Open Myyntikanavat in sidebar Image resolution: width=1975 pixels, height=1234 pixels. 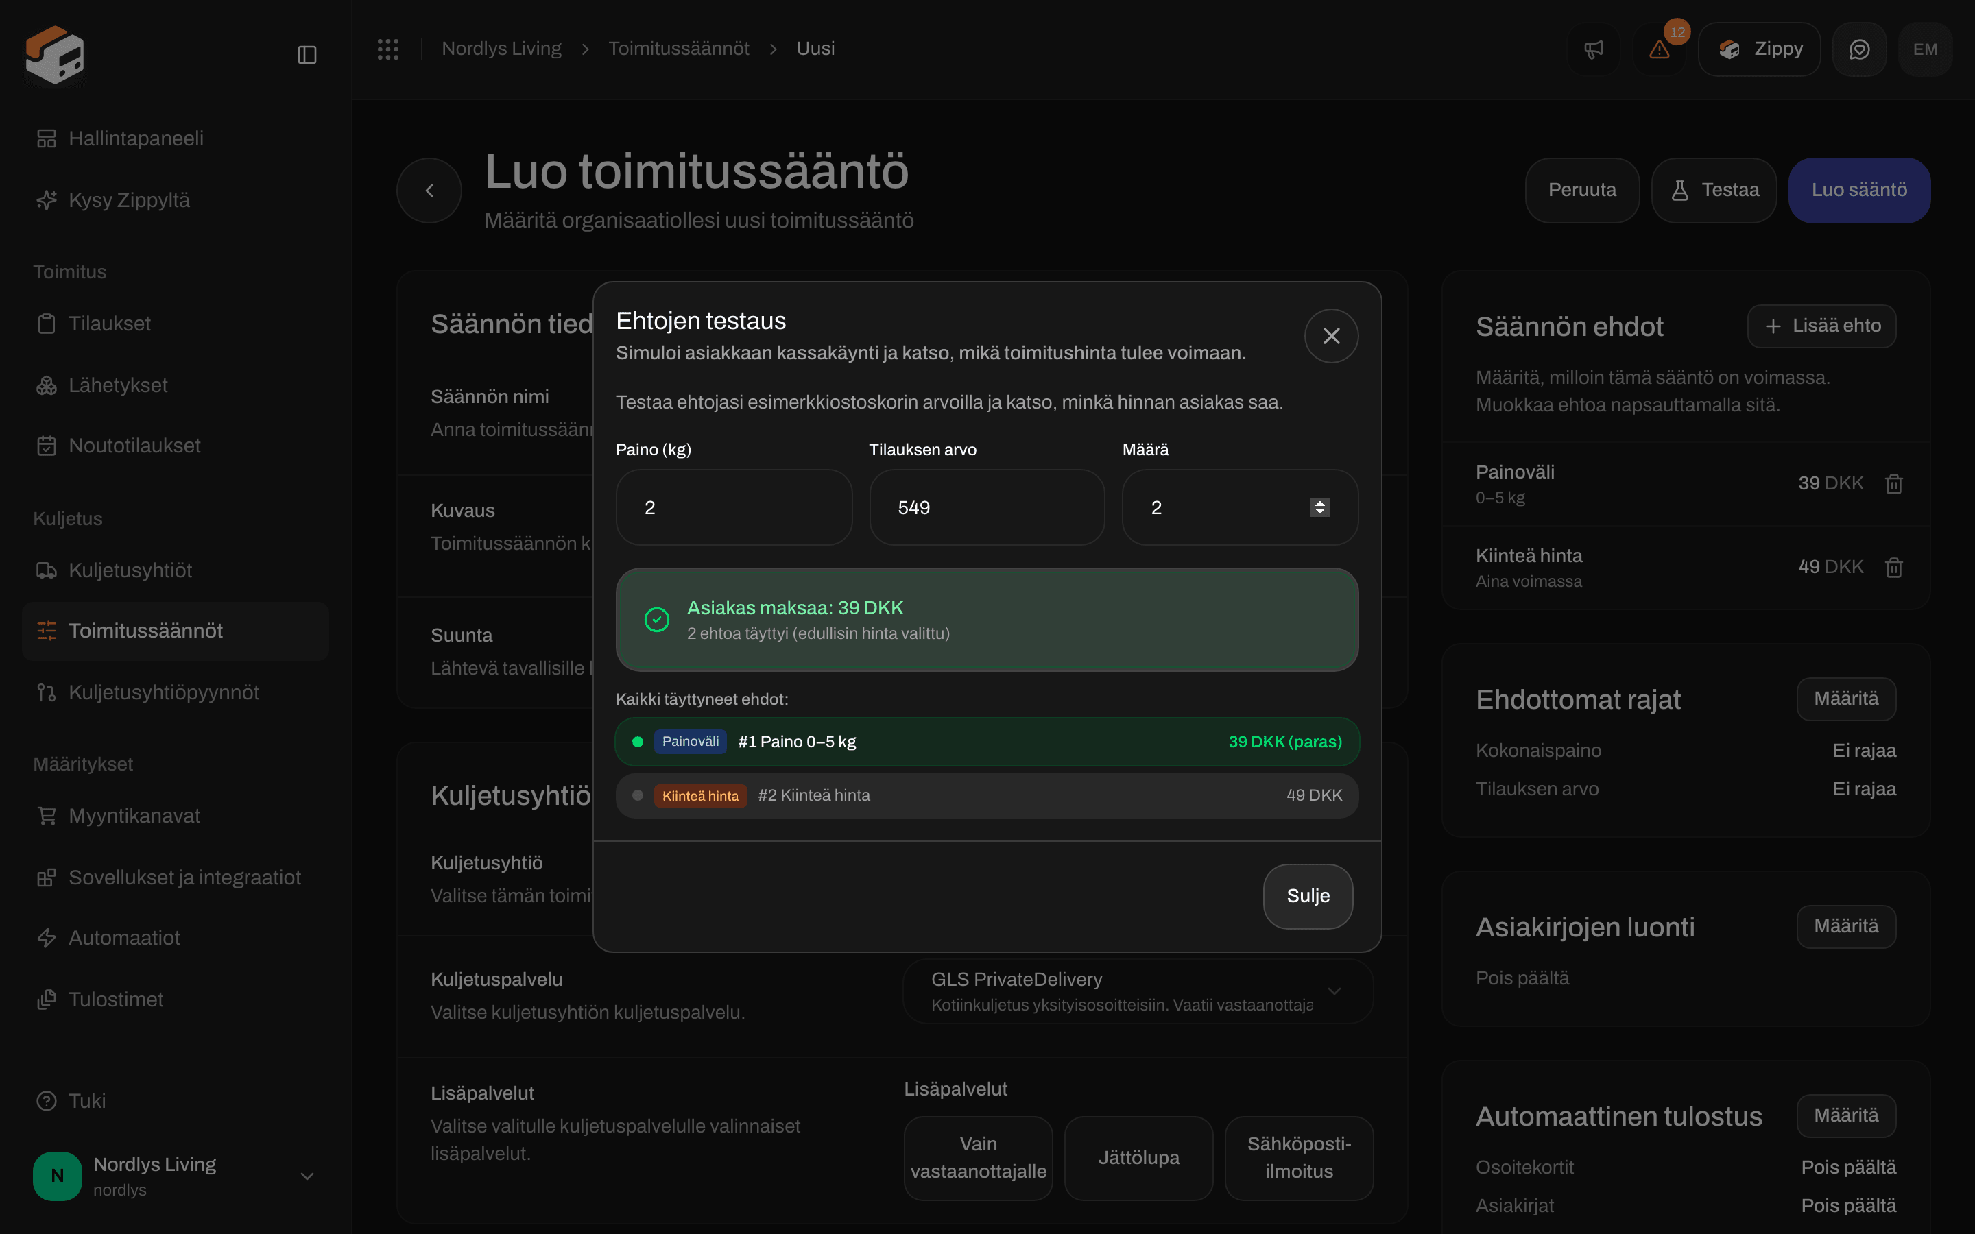coord(176,816)
